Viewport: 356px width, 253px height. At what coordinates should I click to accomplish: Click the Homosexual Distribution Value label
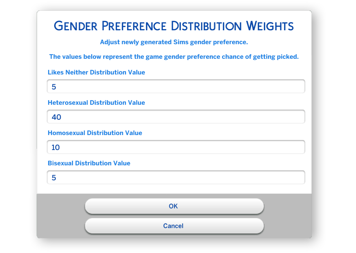95,133
